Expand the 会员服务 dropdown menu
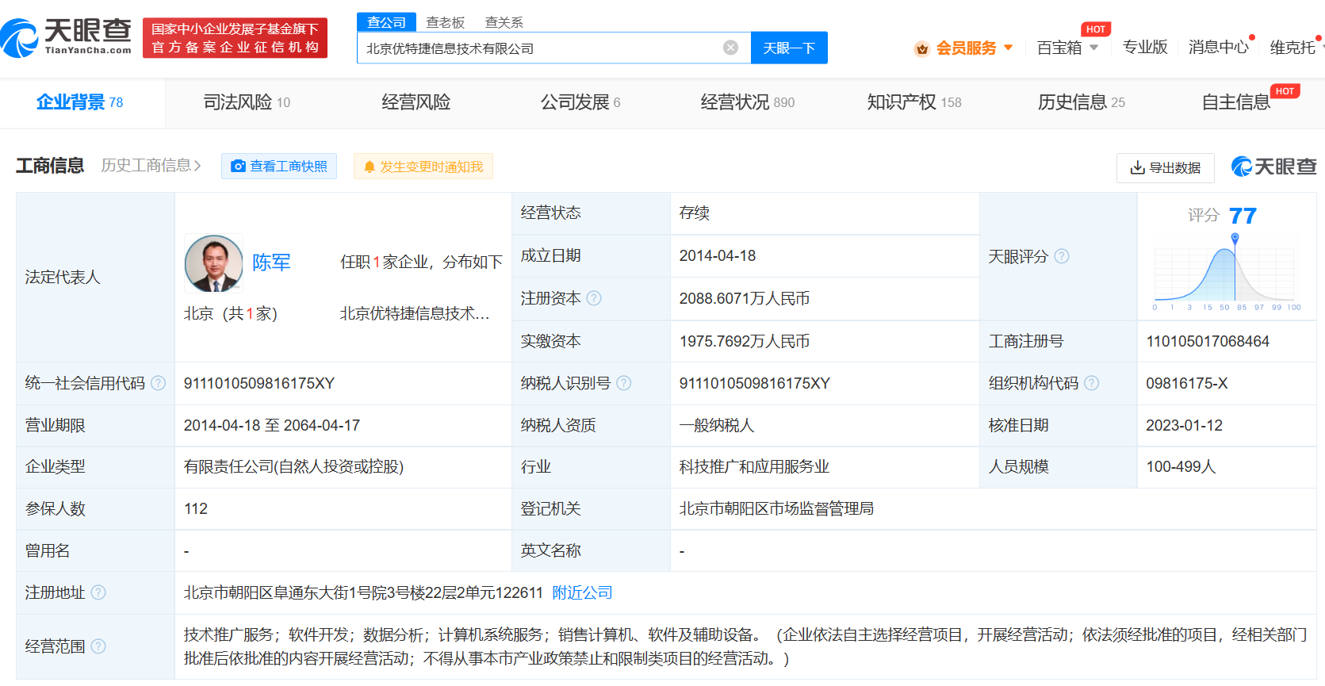The width and height of the screenshot is (1325, 686). click(964, 48)
